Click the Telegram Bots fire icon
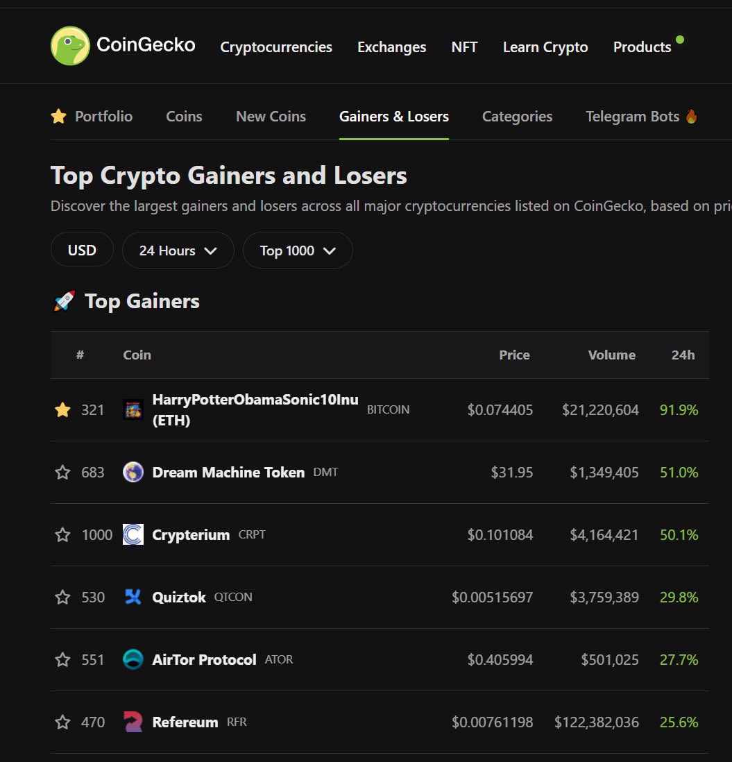 [692, 116]
